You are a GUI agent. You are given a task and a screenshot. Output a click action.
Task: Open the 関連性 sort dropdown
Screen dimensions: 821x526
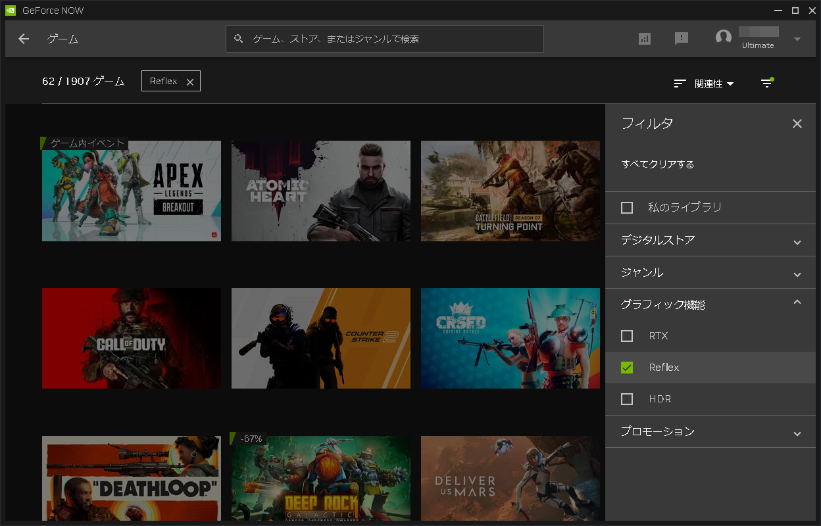point(712,84)
